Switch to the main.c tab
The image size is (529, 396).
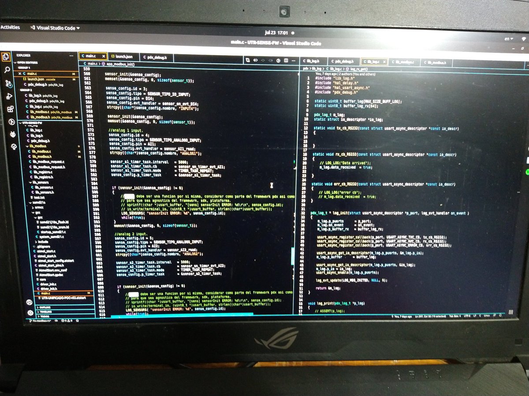93,56
